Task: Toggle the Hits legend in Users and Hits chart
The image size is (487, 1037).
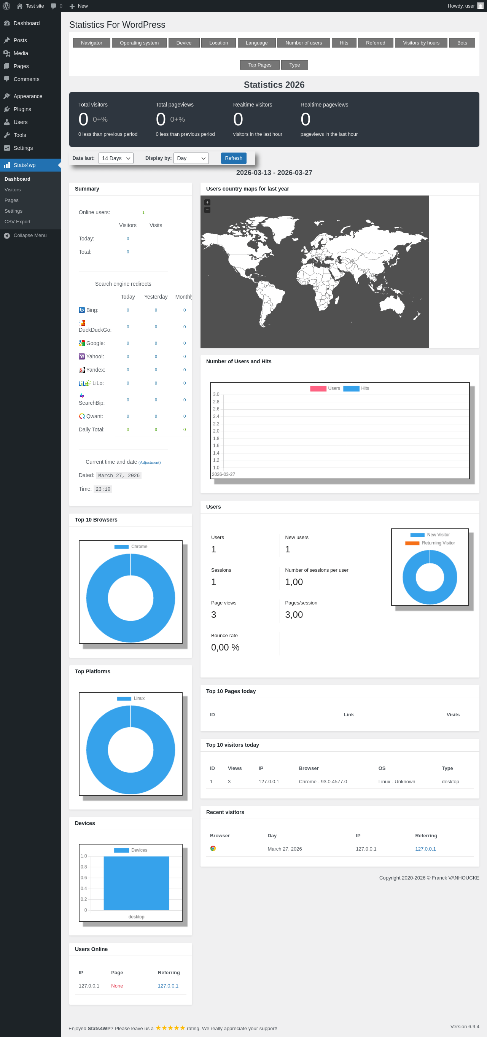Action: click(x=356, y=388)
